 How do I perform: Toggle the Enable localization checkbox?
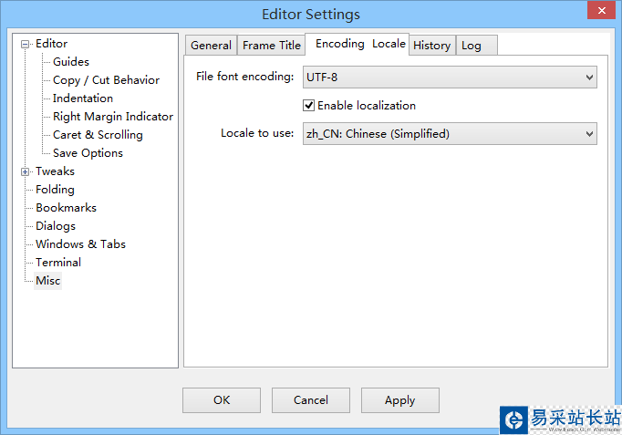click(x=309, y=106)
